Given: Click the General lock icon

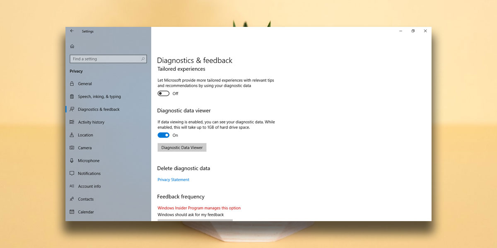Looking at the screenshot, I should 72,83.
